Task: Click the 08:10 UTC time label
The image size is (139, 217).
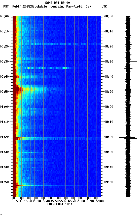Action: click(x=109, y=31)
